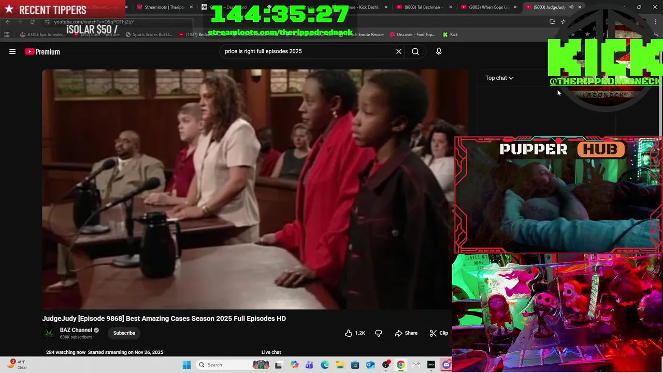Click the Chrome taskbar icon
Image resolution: width=663 pixels, height=373 pixels.
(x=400, y=365)
